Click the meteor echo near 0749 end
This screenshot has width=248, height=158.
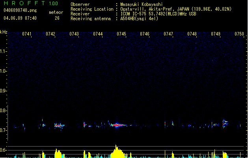click(225, 123)
